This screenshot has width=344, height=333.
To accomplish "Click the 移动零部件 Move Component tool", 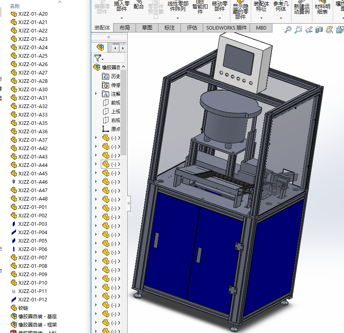I will click(x=220, y=6).
